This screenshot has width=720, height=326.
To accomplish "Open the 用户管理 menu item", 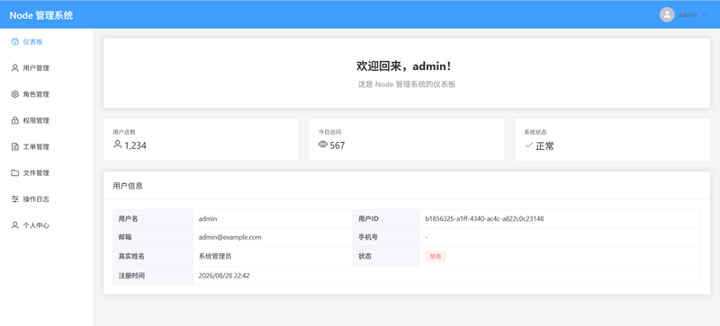I will (47, 68).
